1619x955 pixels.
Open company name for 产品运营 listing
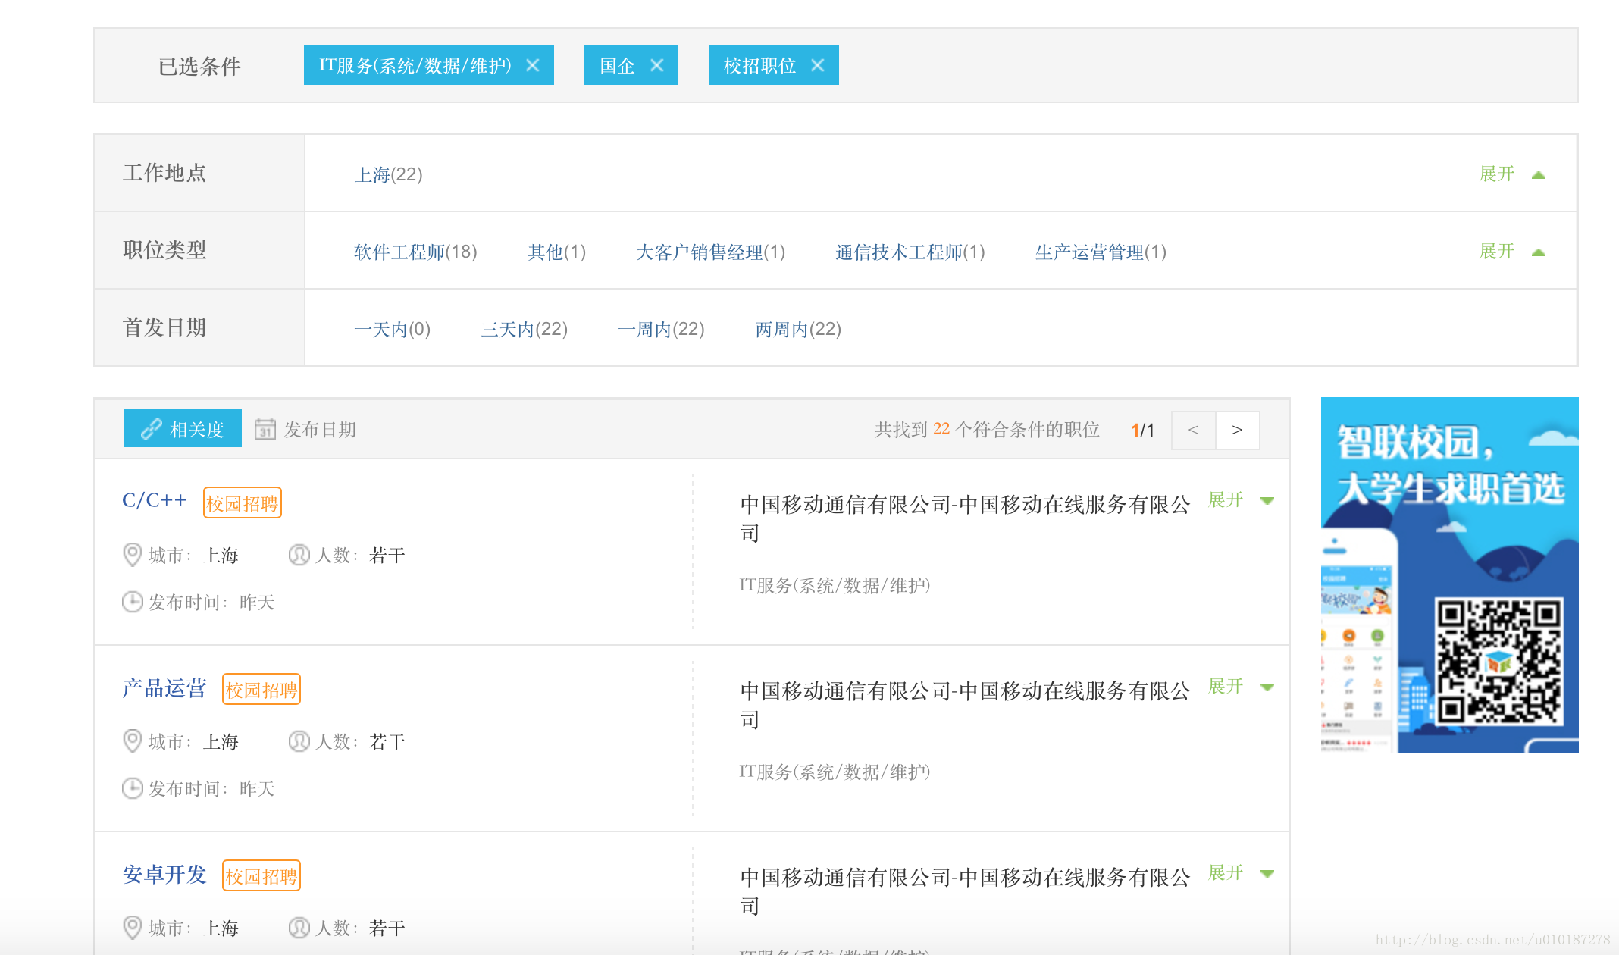[965, 705]
